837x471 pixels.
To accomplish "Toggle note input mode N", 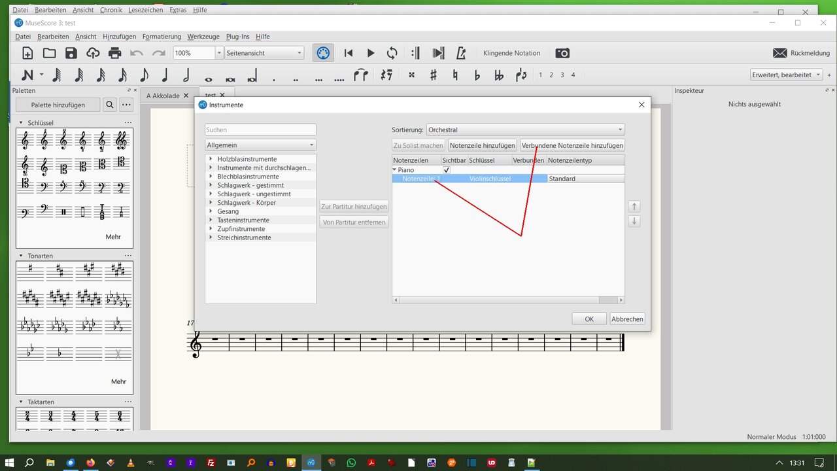I will click(x=27, y=75).
